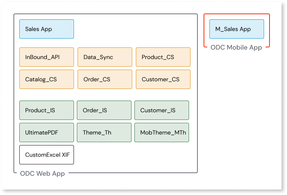Image resolution: width=287 pixels, height=195 pixels.
Task: Select the Customer_IS module box
Action: [x=162, y=110]
